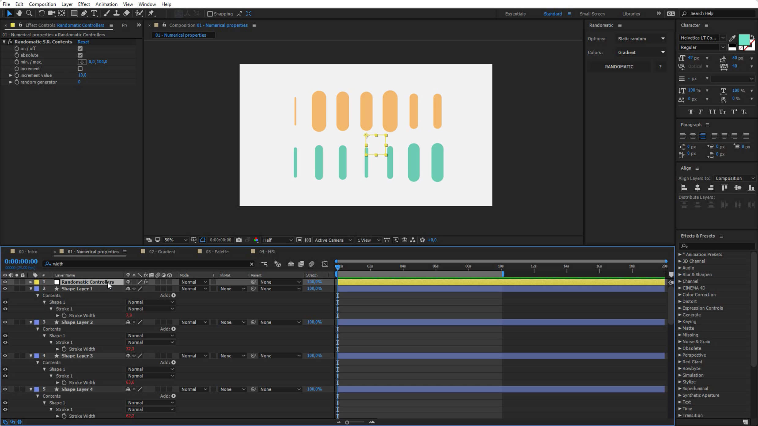Viewport: 758px width, 426px height.
Task: Click the teal fill color swatch
Action: click(x=744, y=40)
